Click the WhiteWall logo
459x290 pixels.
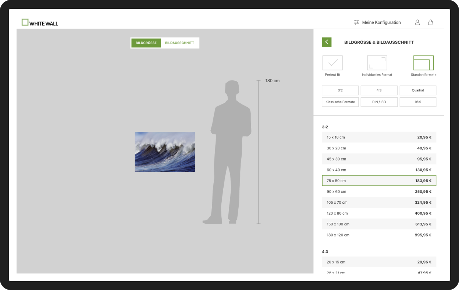point(40,23)
